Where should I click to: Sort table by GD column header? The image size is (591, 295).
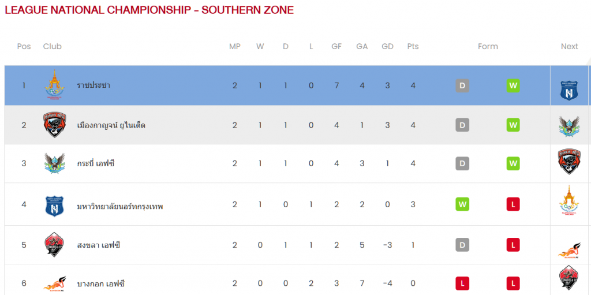387,46
